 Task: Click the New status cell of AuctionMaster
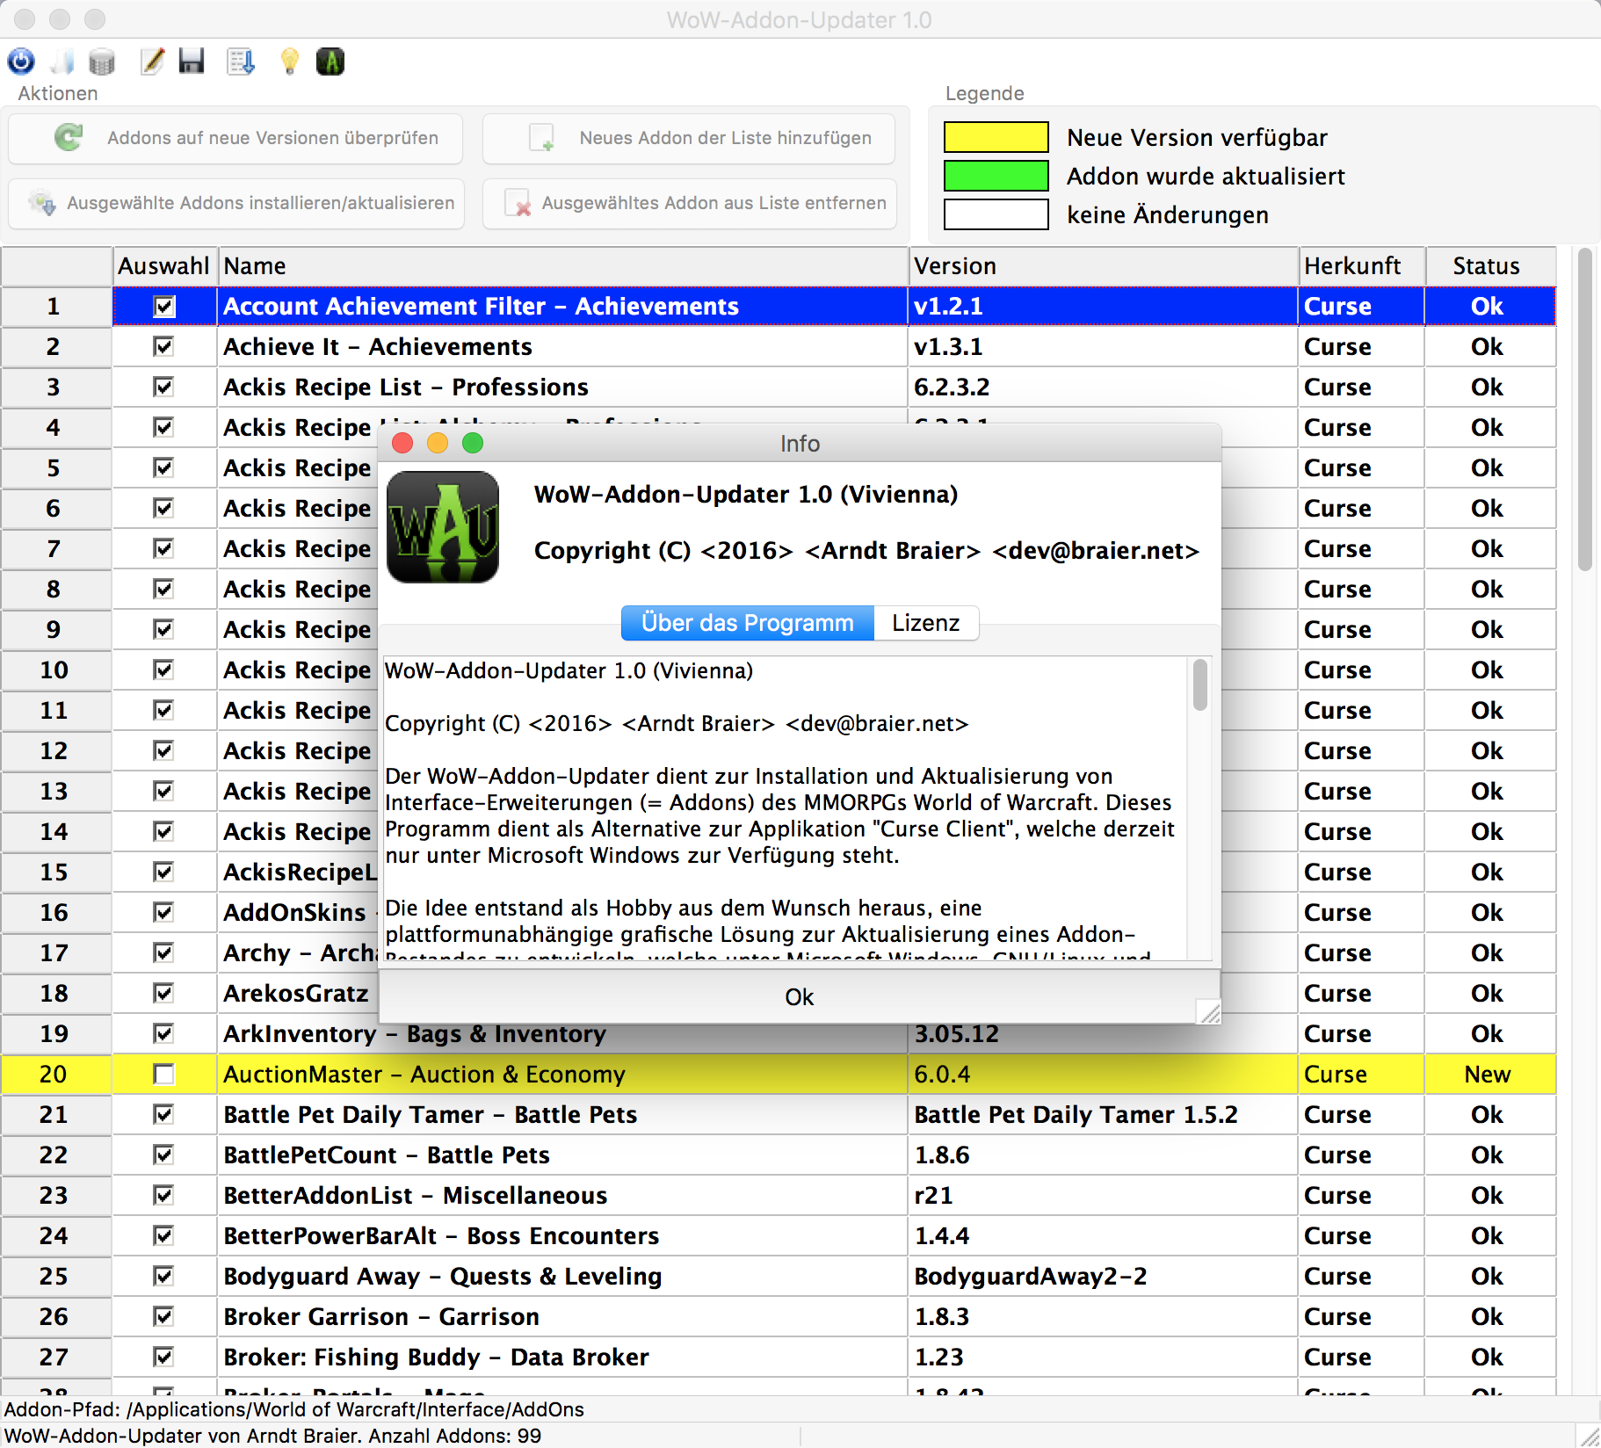tap(1490, 1075)
